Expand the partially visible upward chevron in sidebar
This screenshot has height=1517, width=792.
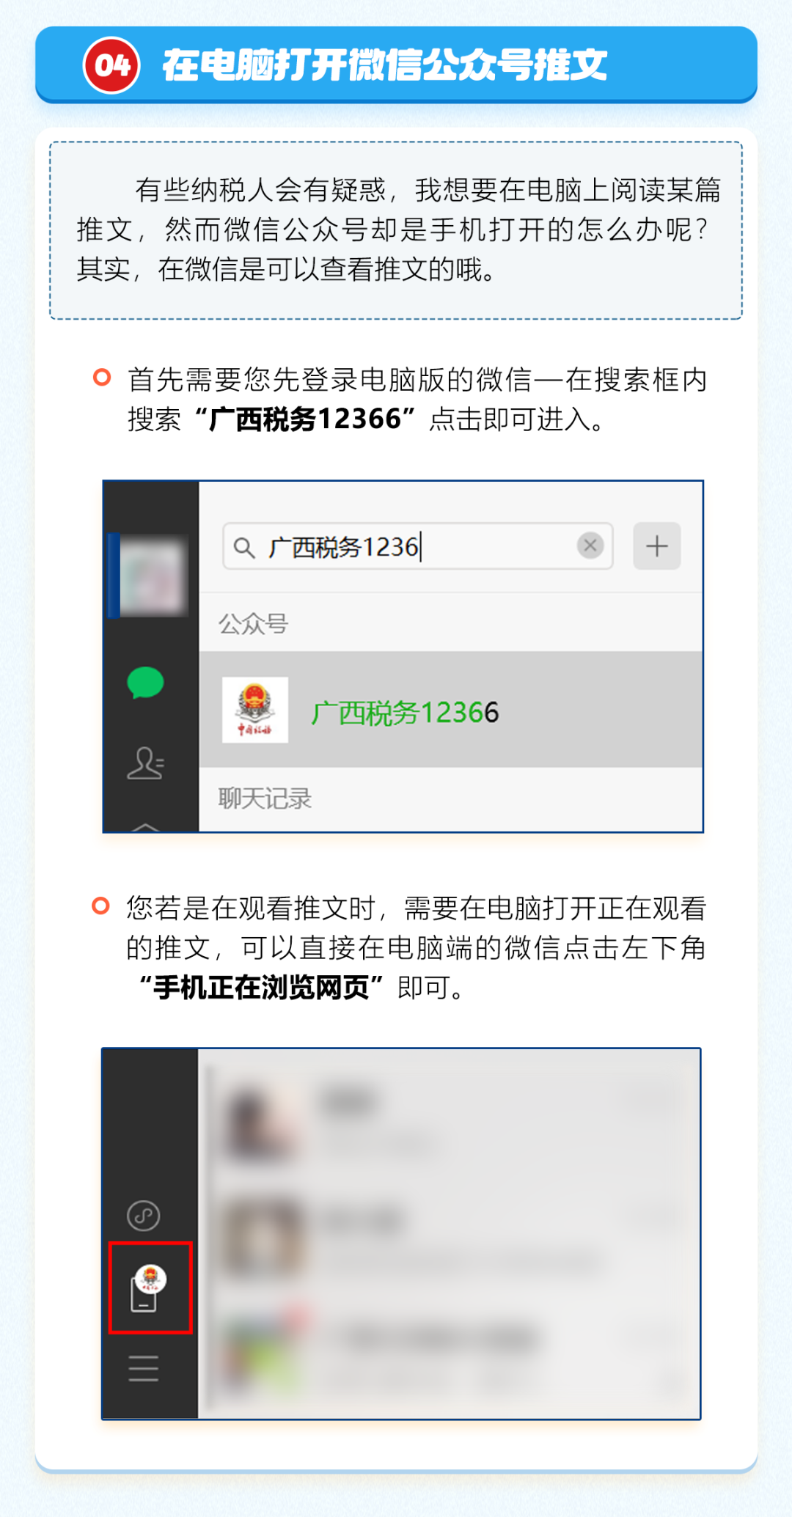[145, 827]
